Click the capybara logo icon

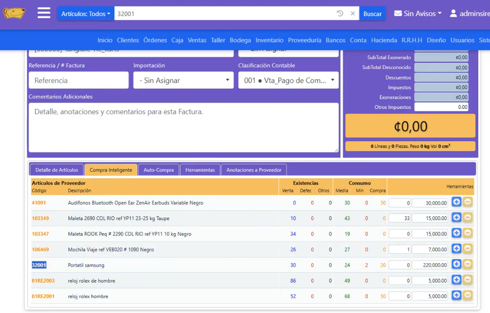(x=14, y=13)
